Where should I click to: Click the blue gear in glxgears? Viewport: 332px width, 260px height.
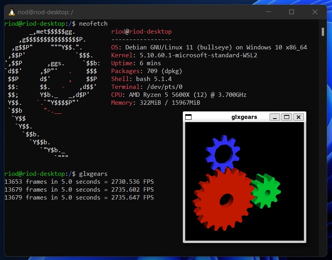(x=223, y=153)
